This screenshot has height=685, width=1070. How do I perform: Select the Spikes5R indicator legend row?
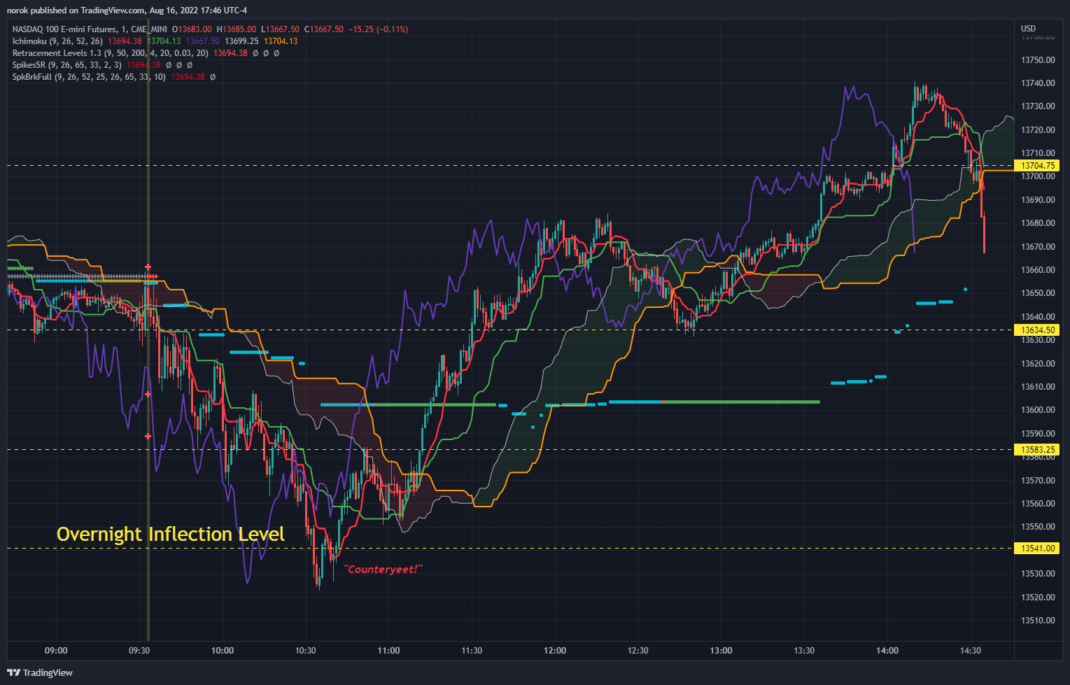tap(102, 65)
